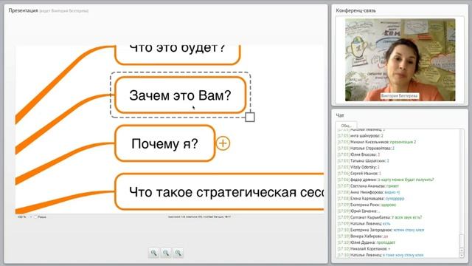
Task: Click the message from Екатерина Загородняя
Action: (x=409, y=230)
